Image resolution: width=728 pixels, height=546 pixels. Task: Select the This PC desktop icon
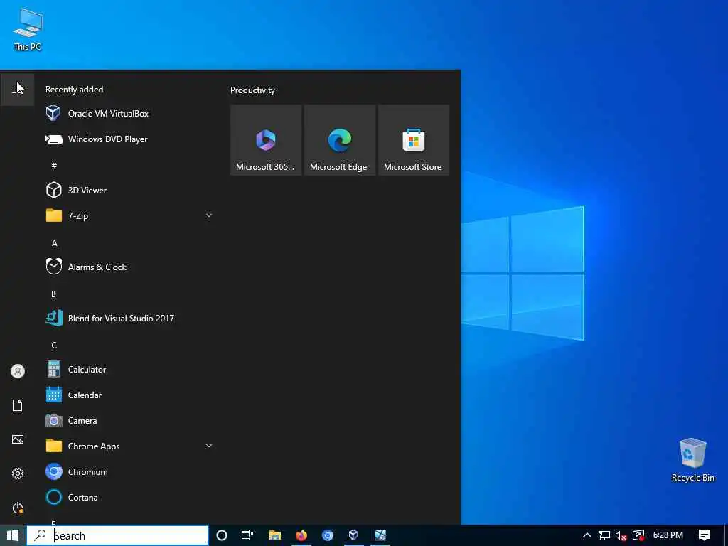(x=28, y=30)
